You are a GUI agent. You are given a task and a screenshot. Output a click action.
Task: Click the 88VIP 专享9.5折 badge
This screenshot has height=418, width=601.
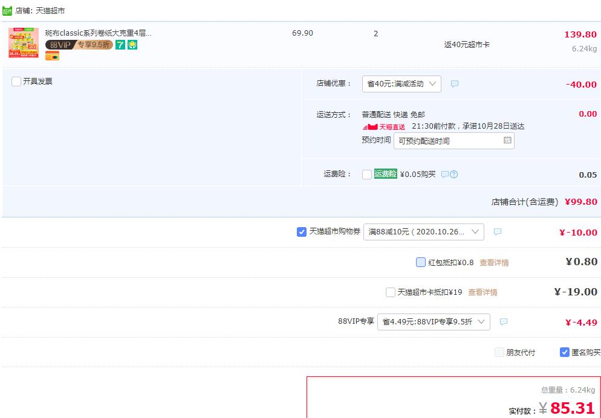(x=79, y=45)
